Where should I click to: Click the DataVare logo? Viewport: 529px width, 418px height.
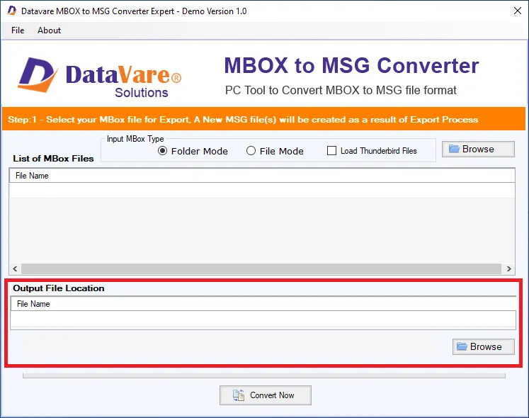pos(100,77)
